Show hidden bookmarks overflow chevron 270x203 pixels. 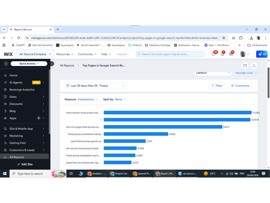click(239, 45)
